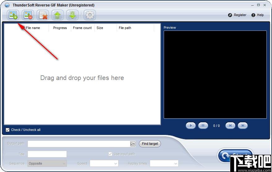Click the browse folder icon beside Output path
Image resolution: width=272 pixels, height=172 pixels.
[x=133, y=144]
